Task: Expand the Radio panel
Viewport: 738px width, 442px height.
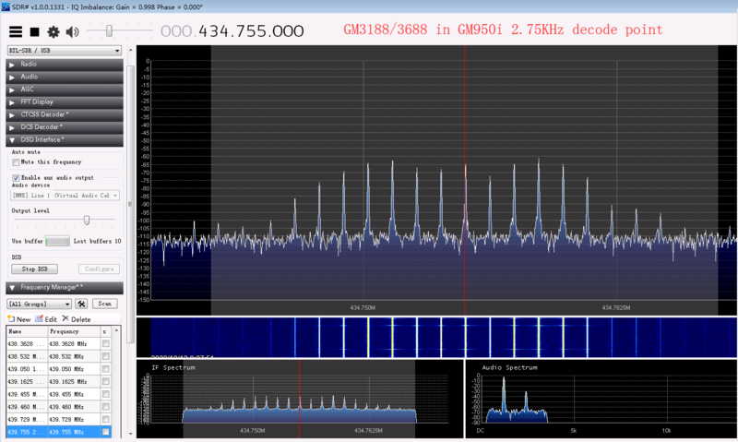Action: point(65,64)
